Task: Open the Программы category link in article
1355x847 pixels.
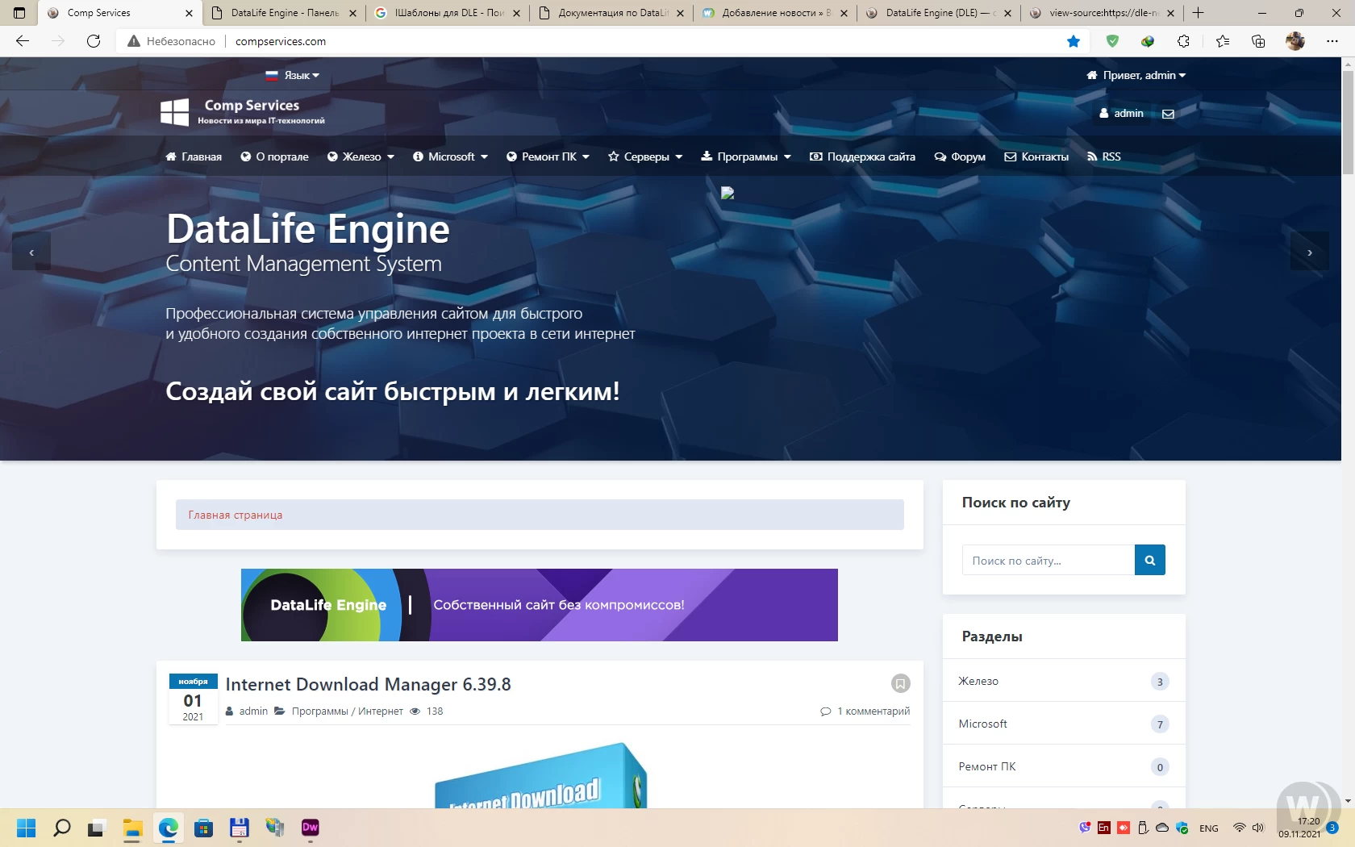Action: point(319,711)
